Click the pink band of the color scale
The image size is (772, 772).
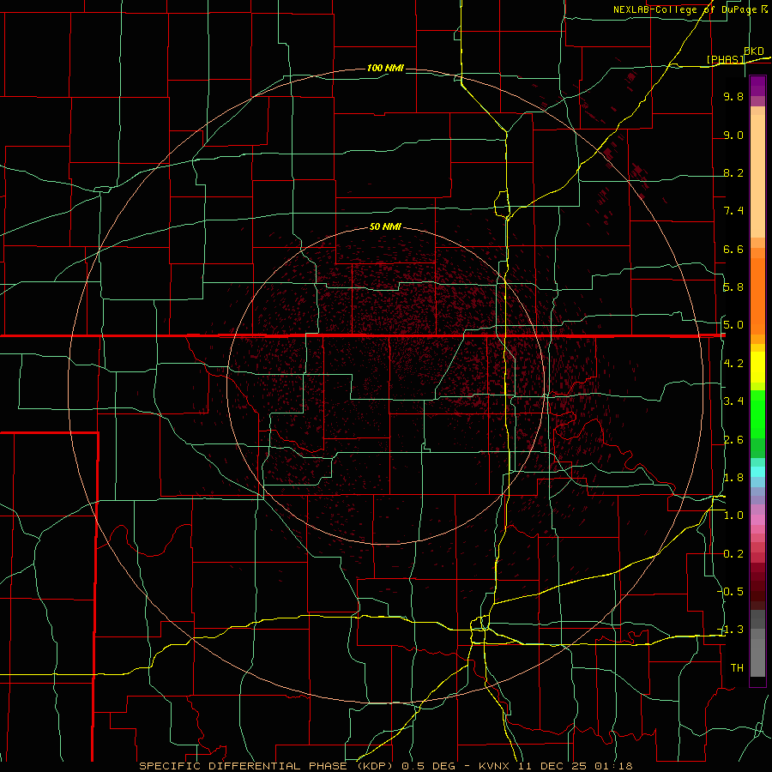pos(757,520)
